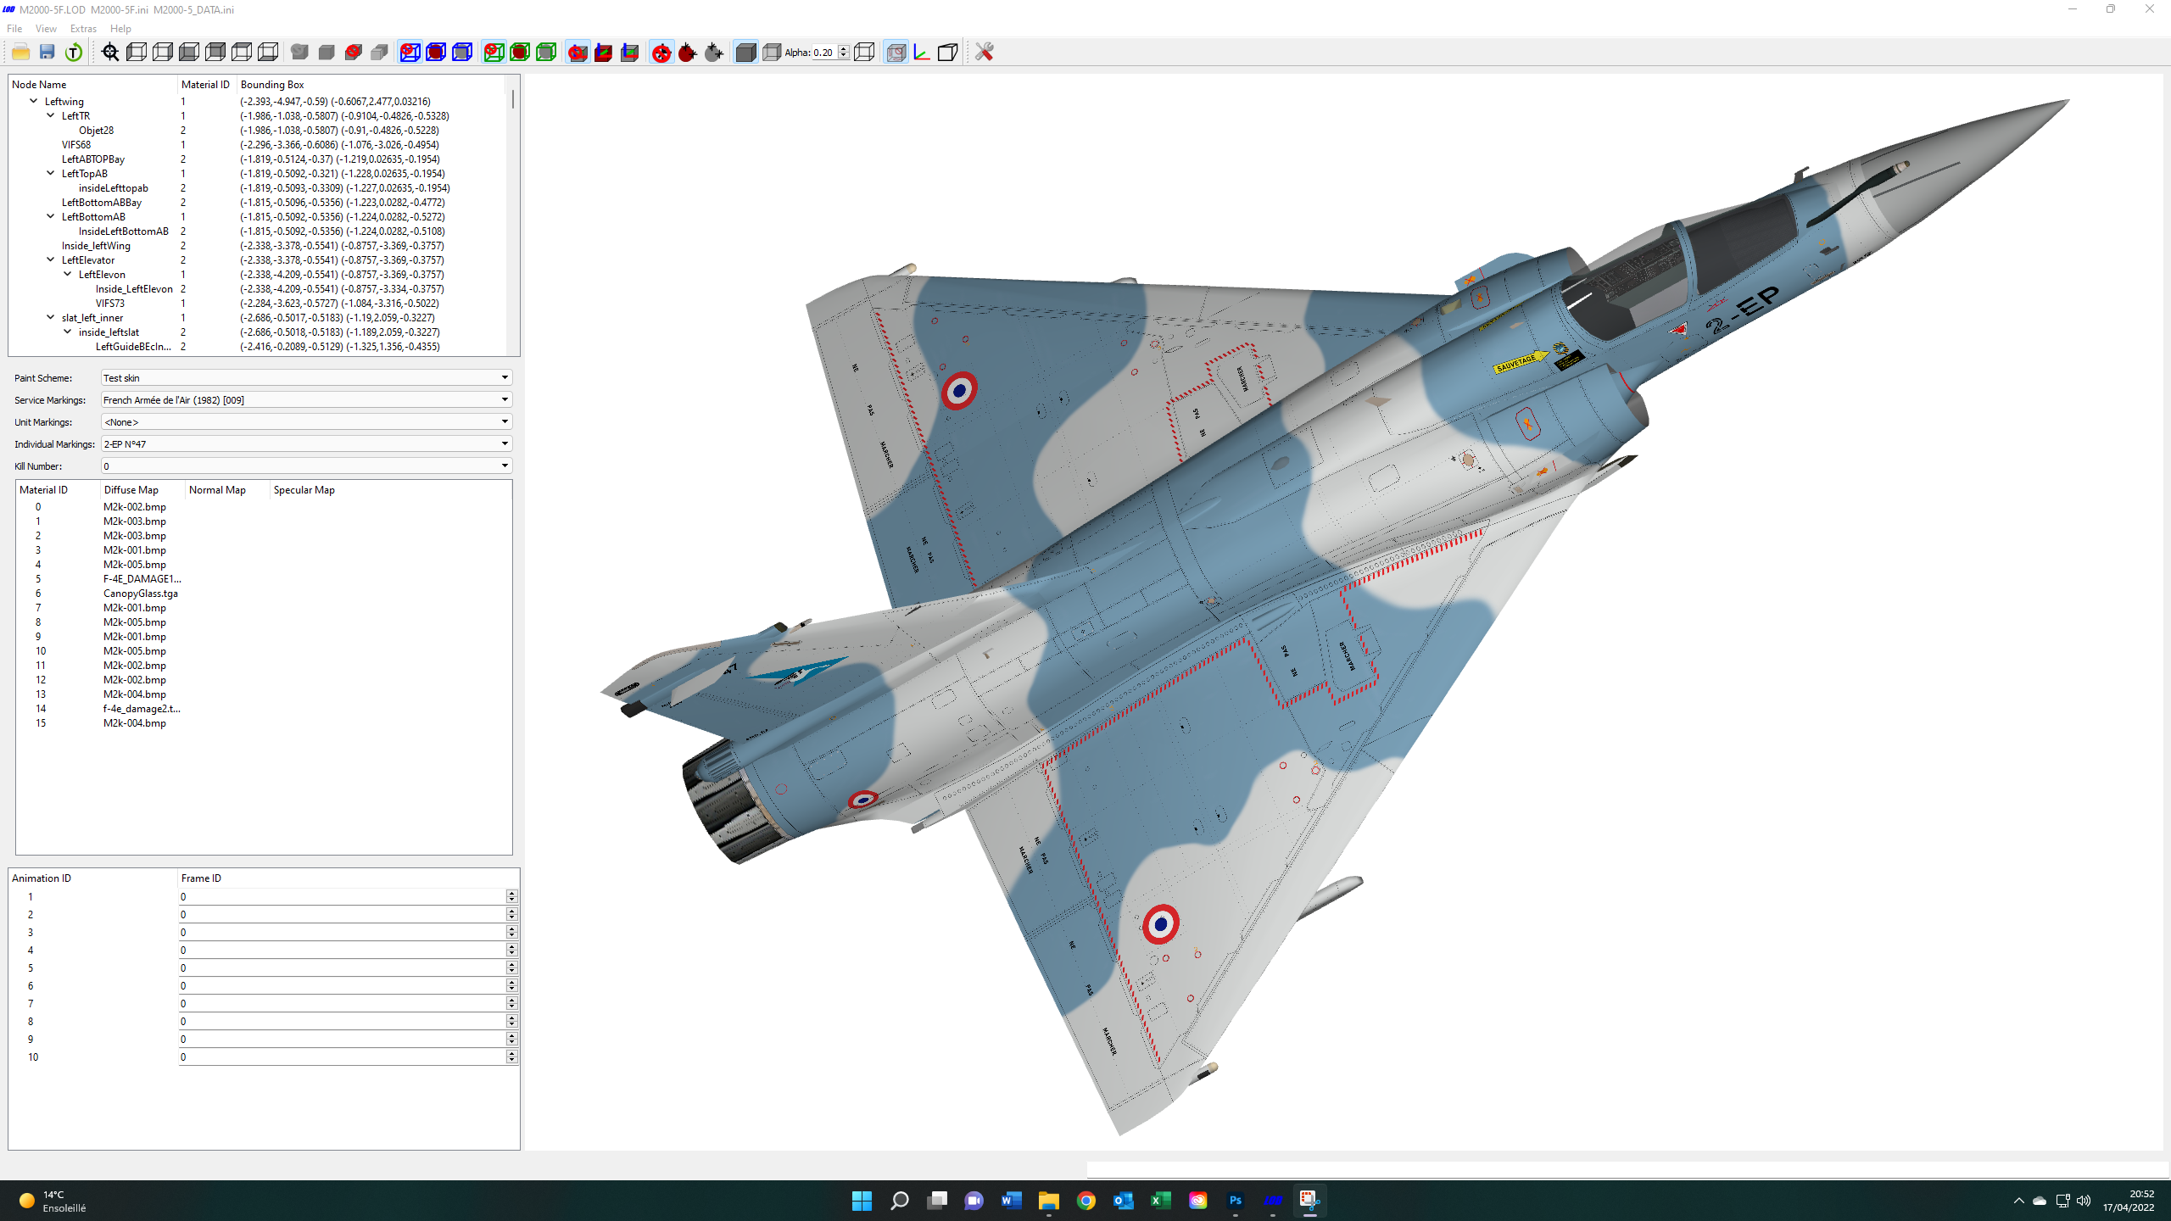Open File Explorer from the taskbar
The width and height of the screenshot is (2171, 1221).
coord(1049,1201)
